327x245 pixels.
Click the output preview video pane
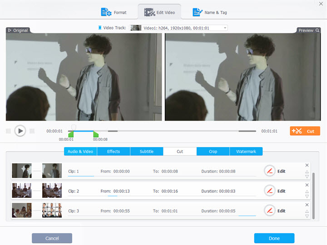(x=243, y=77)
